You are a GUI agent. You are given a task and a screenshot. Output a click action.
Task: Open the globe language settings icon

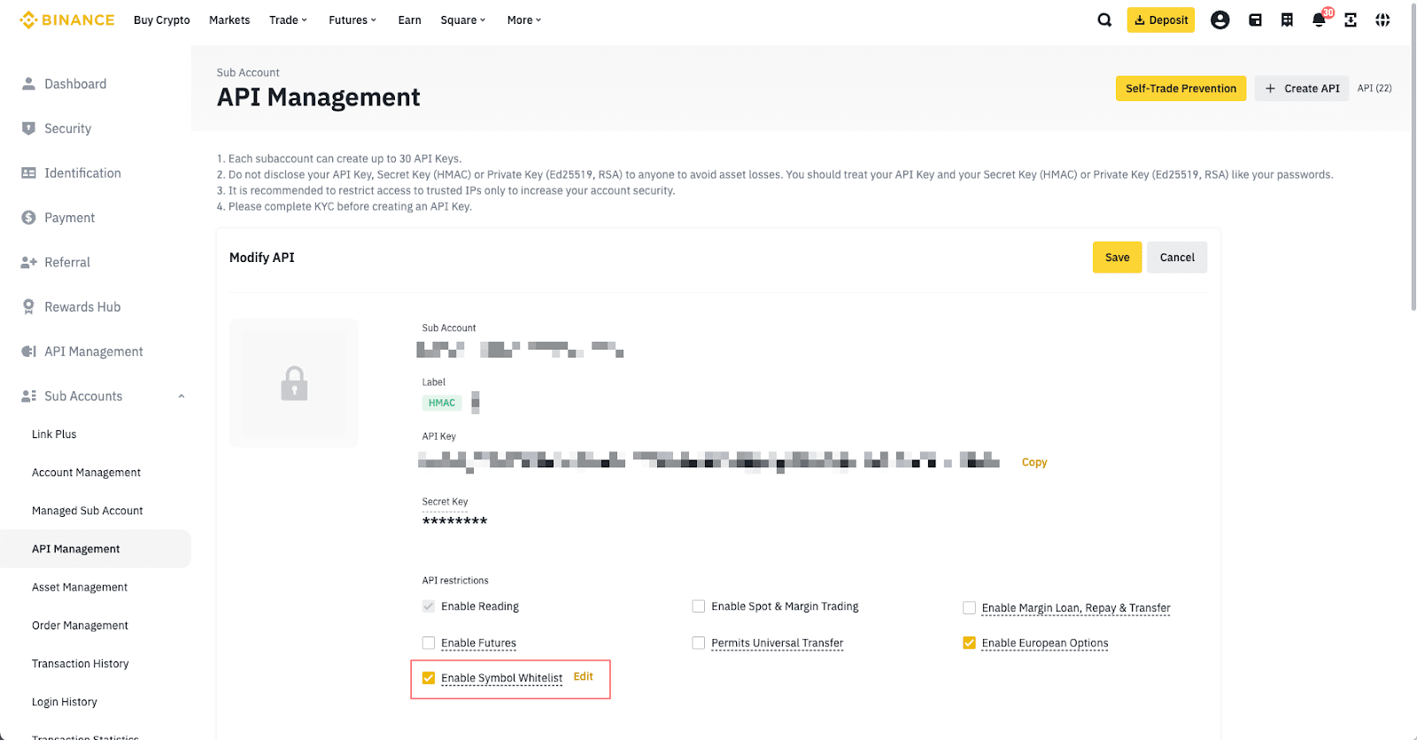(1382, 20)
